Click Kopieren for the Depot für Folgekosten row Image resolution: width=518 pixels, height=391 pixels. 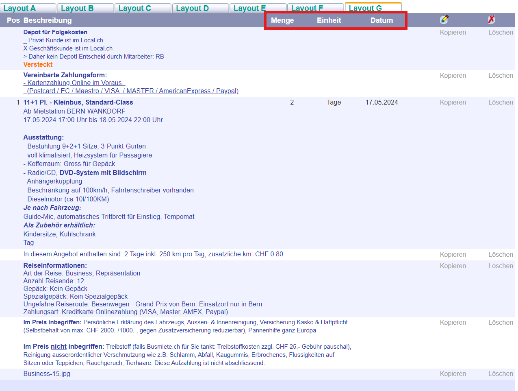click(x=453, y=33)
